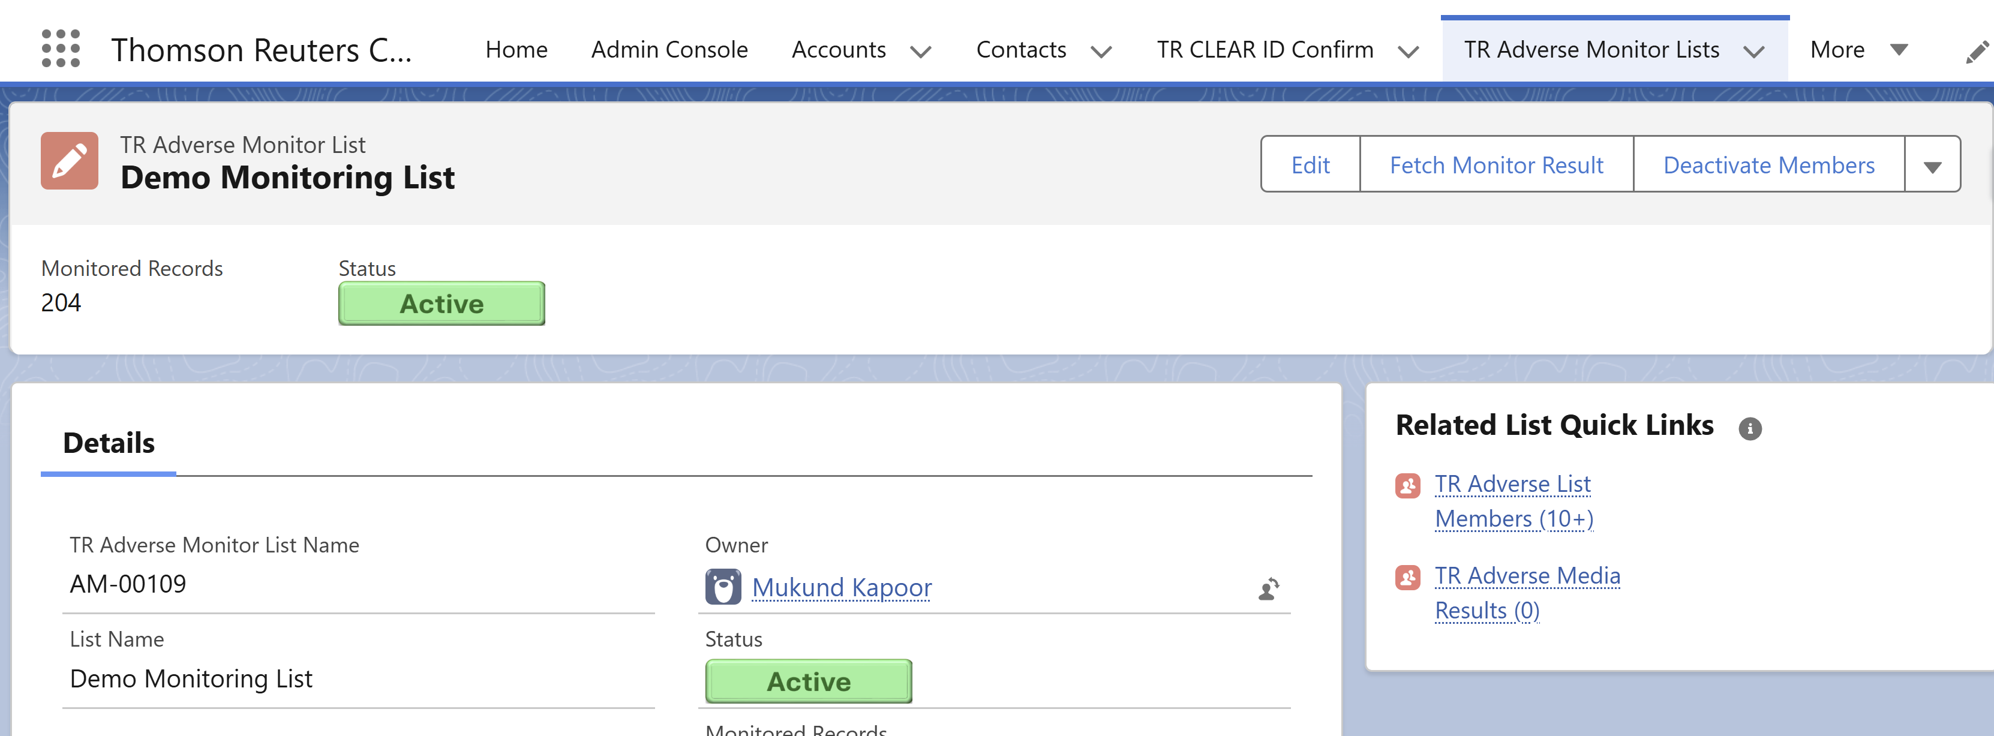Go to the Home tab
The height and width of the screenshot is (736, 1994).
click(x=516, y=50)
